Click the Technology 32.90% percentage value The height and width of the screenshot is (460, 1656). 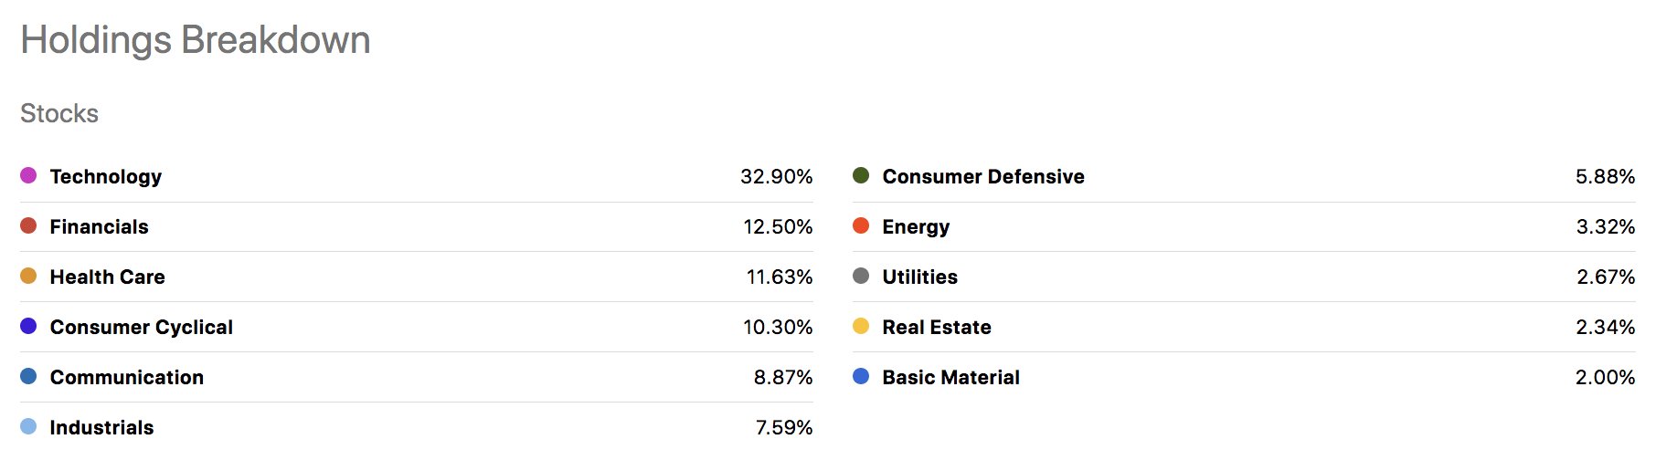(x=776, y=176)
